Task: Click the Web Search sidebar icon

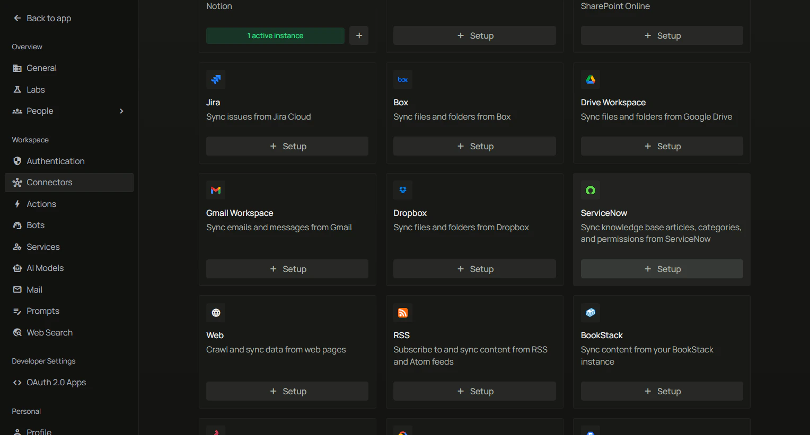Action: [x=17, y=332]
